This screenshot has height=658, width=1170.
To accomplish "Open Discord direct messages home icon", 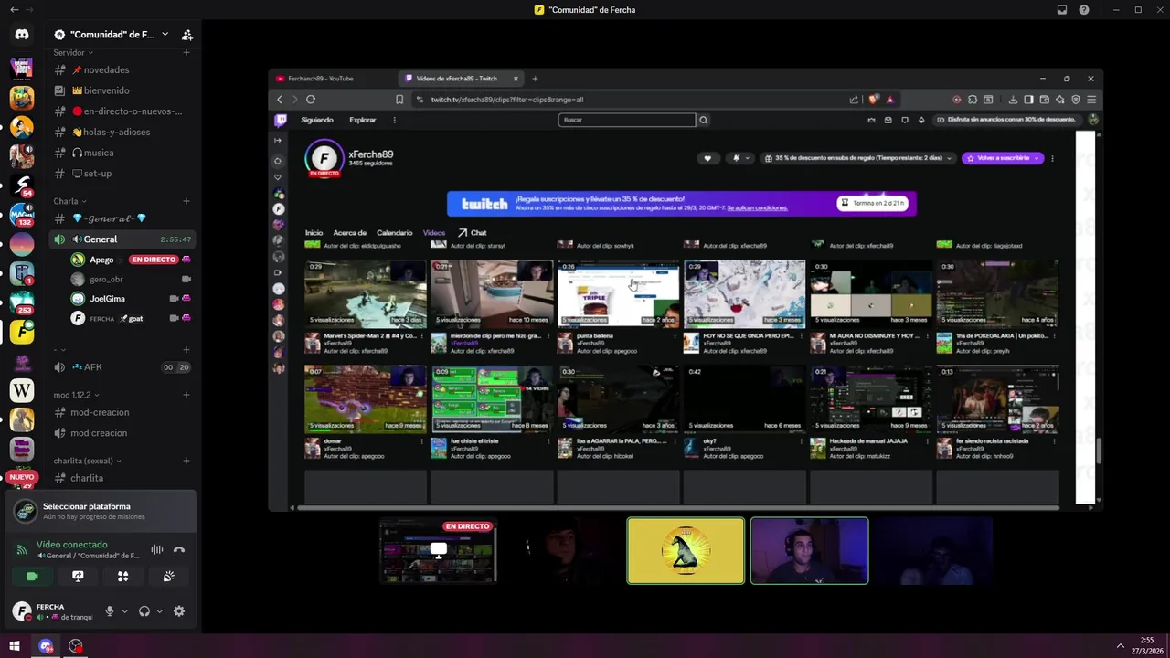I will pyautogui.click(x=22, y=35).
